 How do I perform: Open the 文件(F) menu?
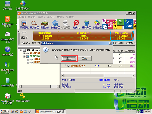(x=22, y=17)
